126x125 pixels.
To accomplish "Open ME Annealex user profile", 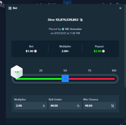I will click(x=73, y=29).
